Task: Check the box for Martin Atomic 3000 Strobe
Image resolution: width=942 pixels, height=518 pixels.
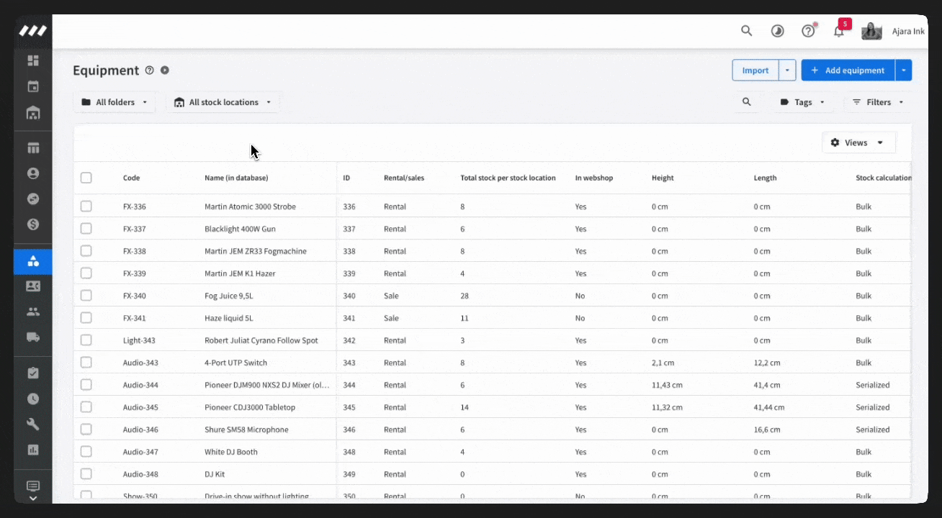Action: [86, 206]
